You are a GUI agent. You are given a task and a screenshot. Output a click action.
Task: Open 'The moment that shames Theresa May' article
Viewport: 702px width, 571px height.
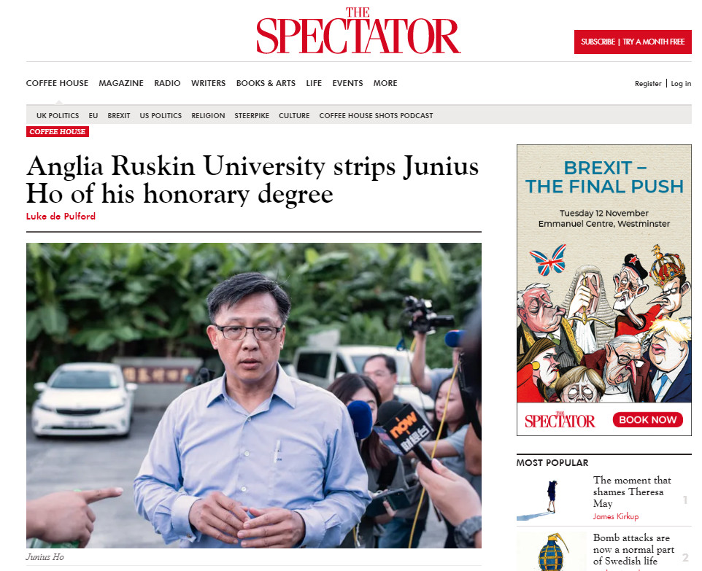click(x=632, y=492)
